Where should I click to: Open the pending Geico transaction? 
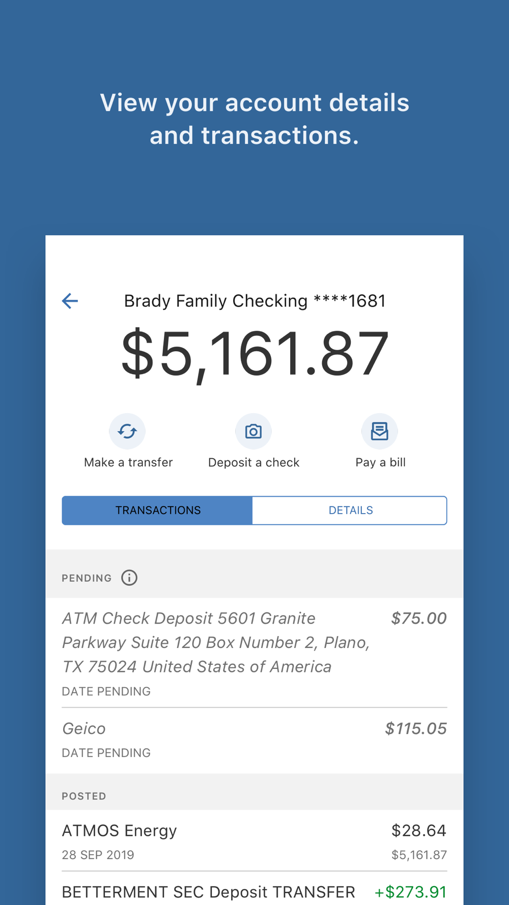point(254,741)
